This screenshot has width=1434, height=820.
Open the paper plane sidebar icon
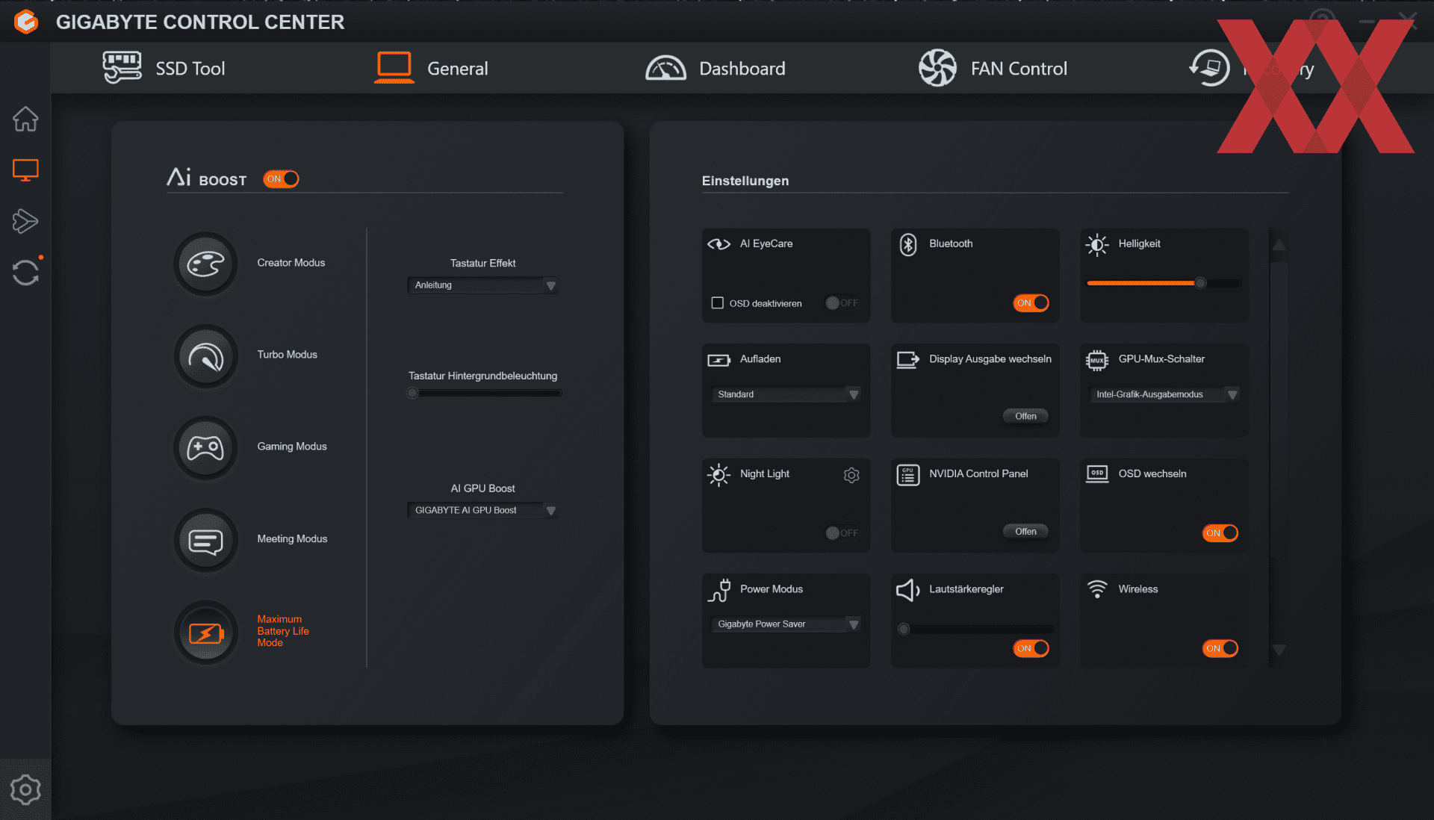coord(25,221)
